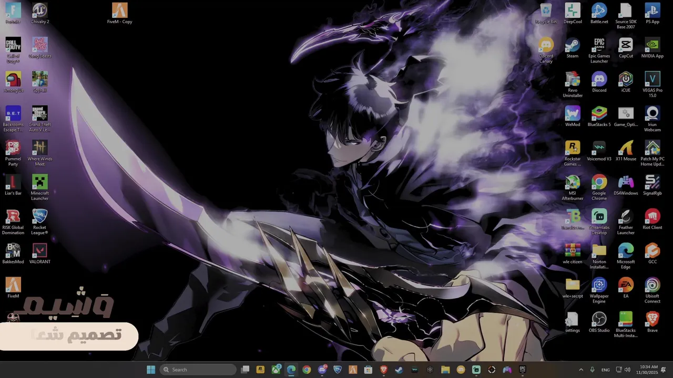Viewport: 673px width, 378px height.
Task: Open the Brave desktop shortcut
Action: 652,322
